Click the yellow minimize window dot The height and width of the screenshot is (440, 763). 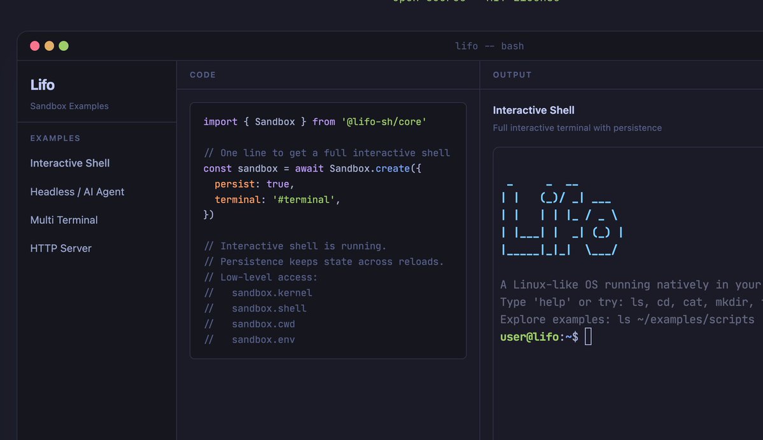49,46
